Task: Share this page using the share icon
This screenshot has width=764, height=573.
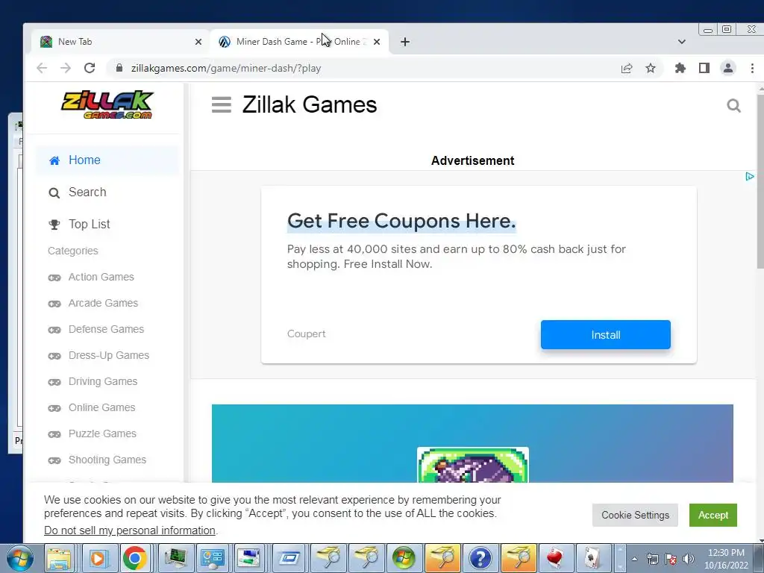Action: coord(627,68)
